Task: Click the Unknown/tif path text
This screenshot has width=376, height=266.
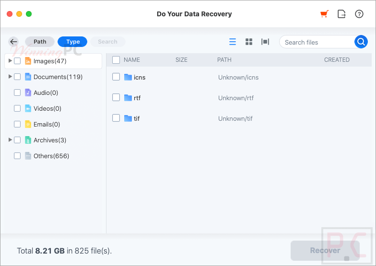Action: click(x=235, y=119)
